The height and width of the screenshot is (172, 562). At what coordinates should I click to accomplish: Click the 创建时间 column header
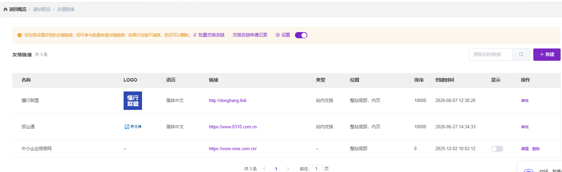(x=445, y=80)
